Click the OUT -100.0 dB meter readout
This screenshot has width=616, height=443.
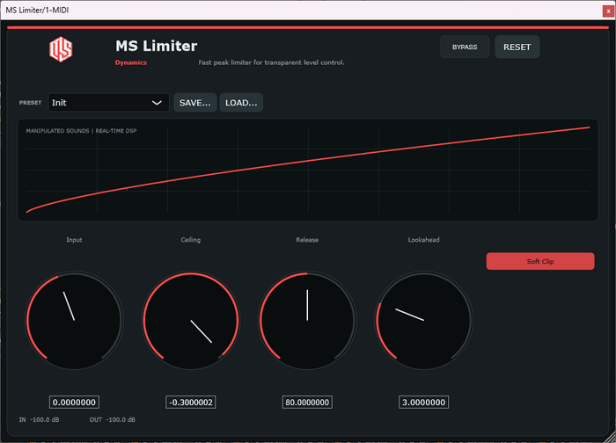tap(113, 420)
